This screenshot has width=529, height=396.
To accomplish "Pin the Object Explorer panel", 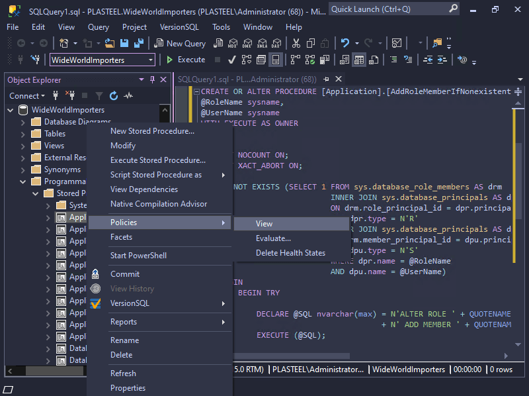I will click(153, 79).
